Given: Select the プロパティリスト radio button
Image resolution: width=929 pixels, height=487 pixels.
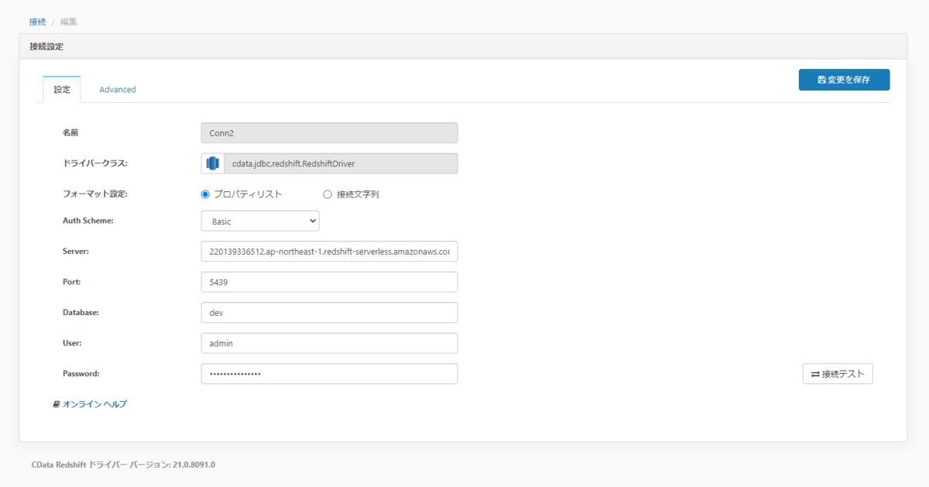Looking at the screenshot, I should coord(205,194).
